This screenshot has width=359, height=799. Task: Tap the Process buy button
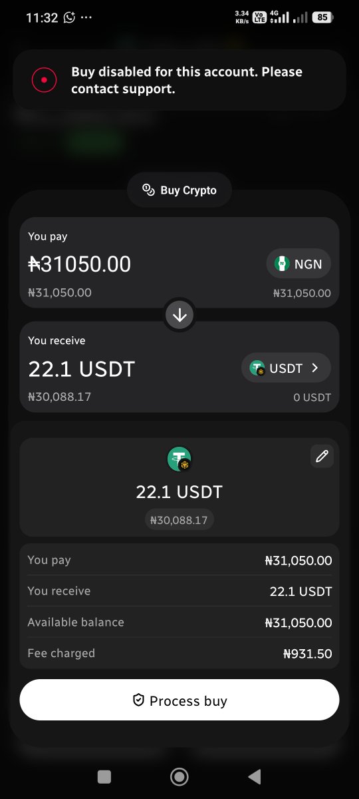click(179, 700)
